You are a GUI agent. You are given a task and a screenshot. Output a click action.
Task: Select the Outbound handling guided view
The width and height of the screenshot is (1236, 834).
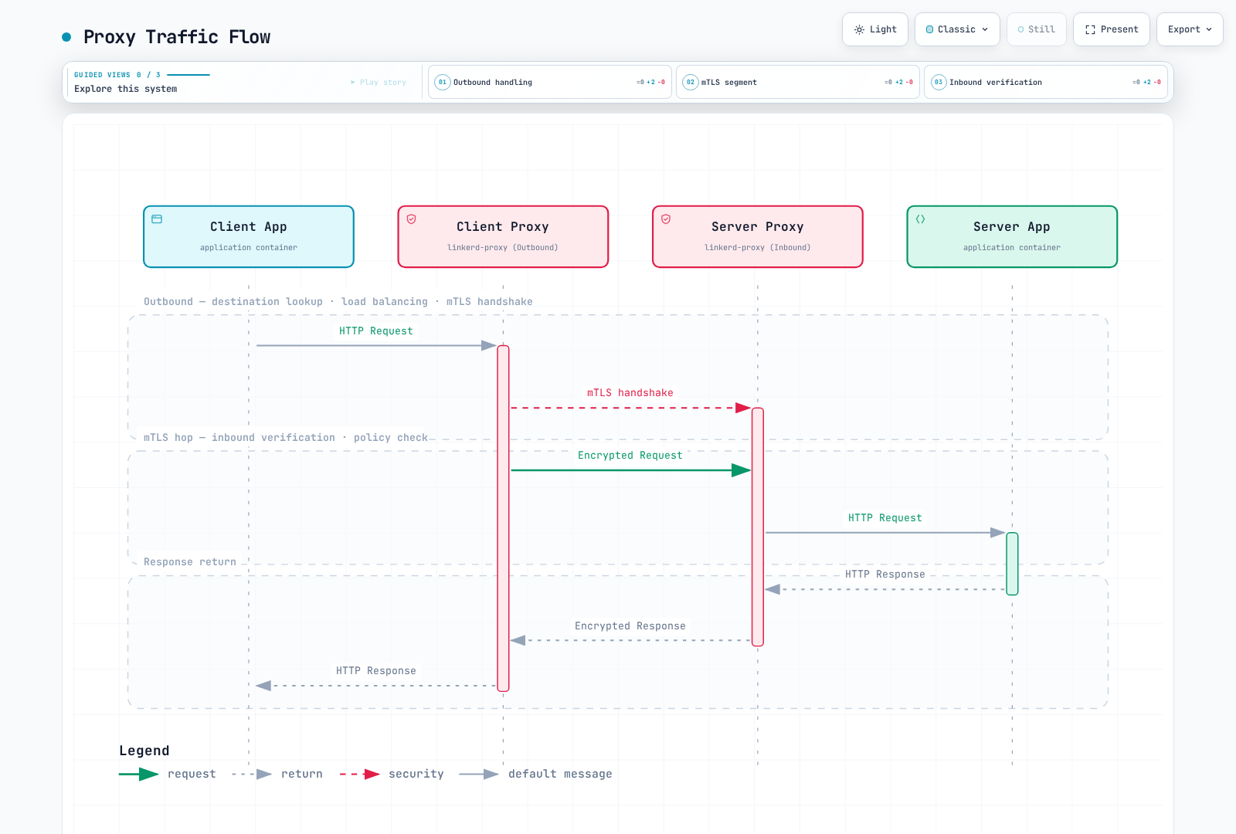click(549, 82)
